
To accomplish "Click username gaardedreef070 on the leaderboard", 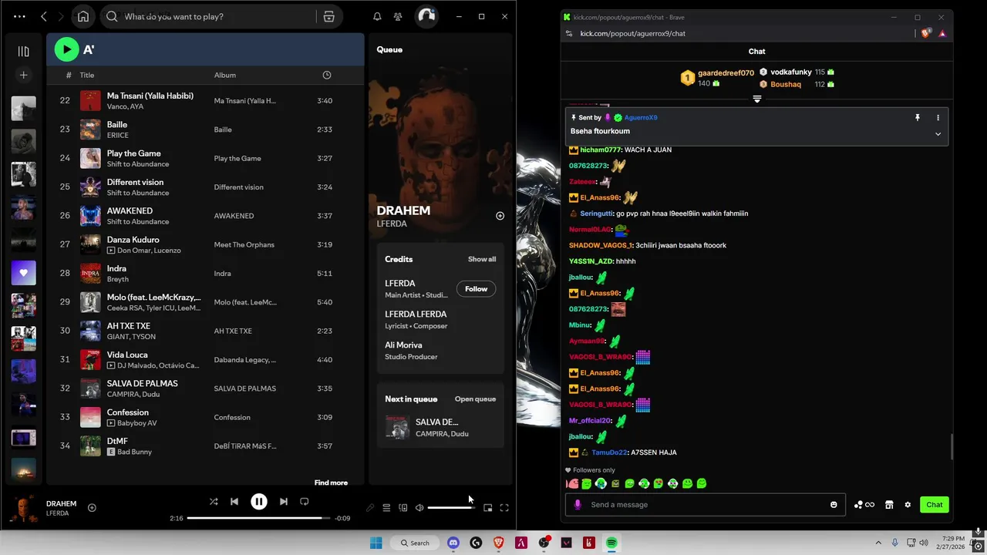I will click(x=726, y=73).
